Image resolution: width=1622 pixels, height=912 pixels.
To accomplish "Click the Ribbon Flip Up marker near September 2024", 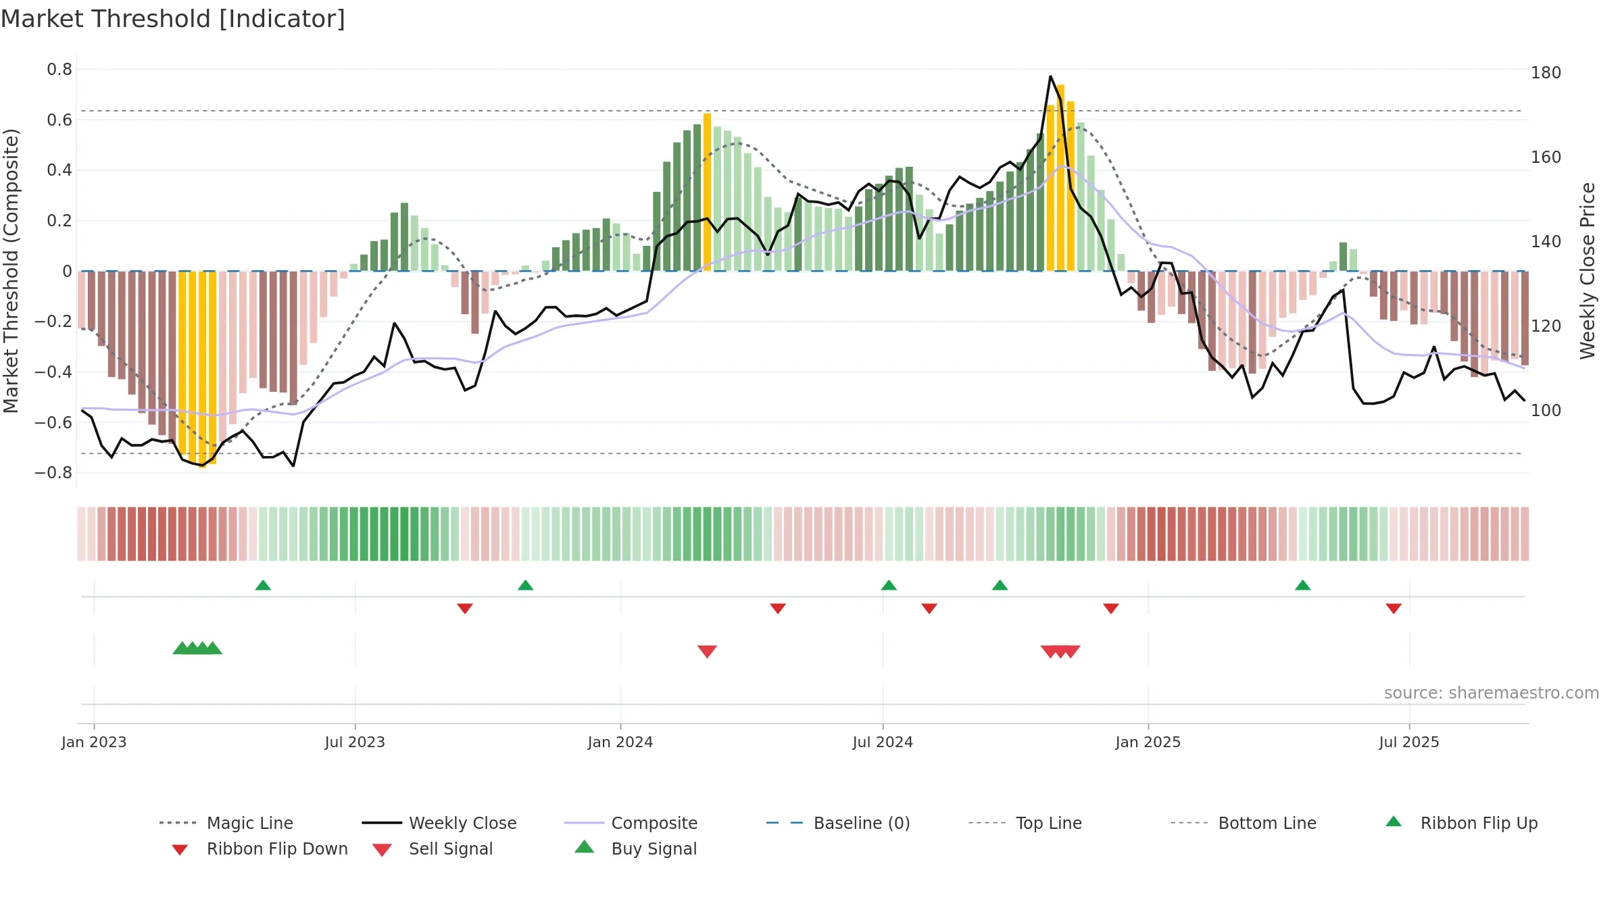I will [1000, 585].
